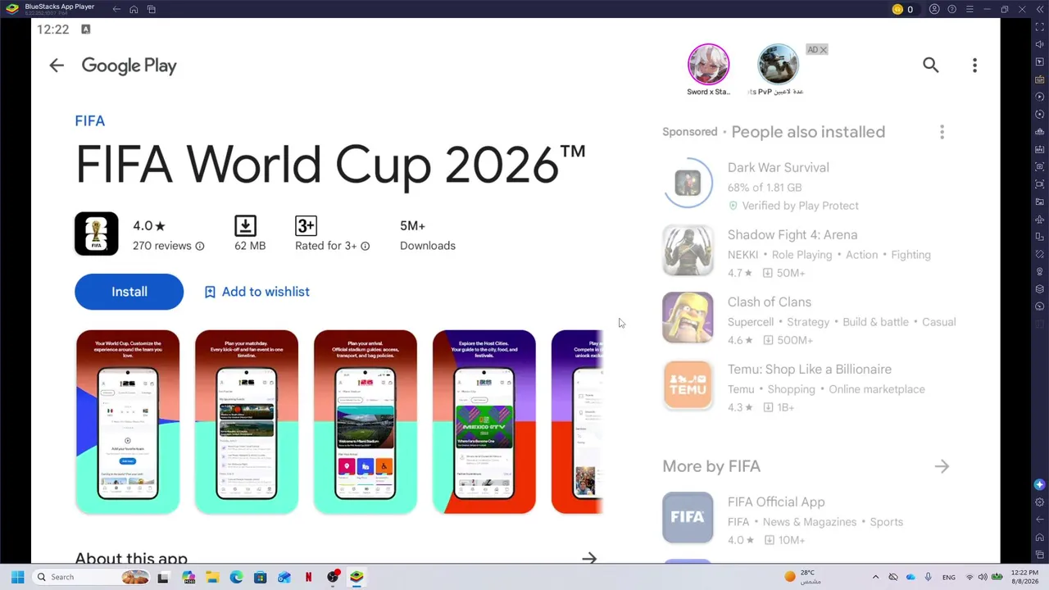Open the BlueStacks account profile

pos(934,9)
